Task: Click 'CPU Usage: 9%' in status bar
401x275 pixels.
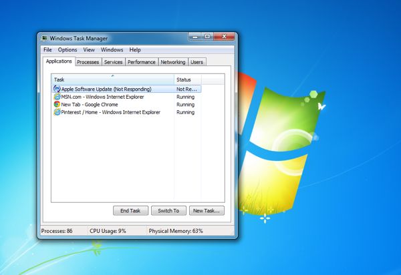Action: click(108, 231)
